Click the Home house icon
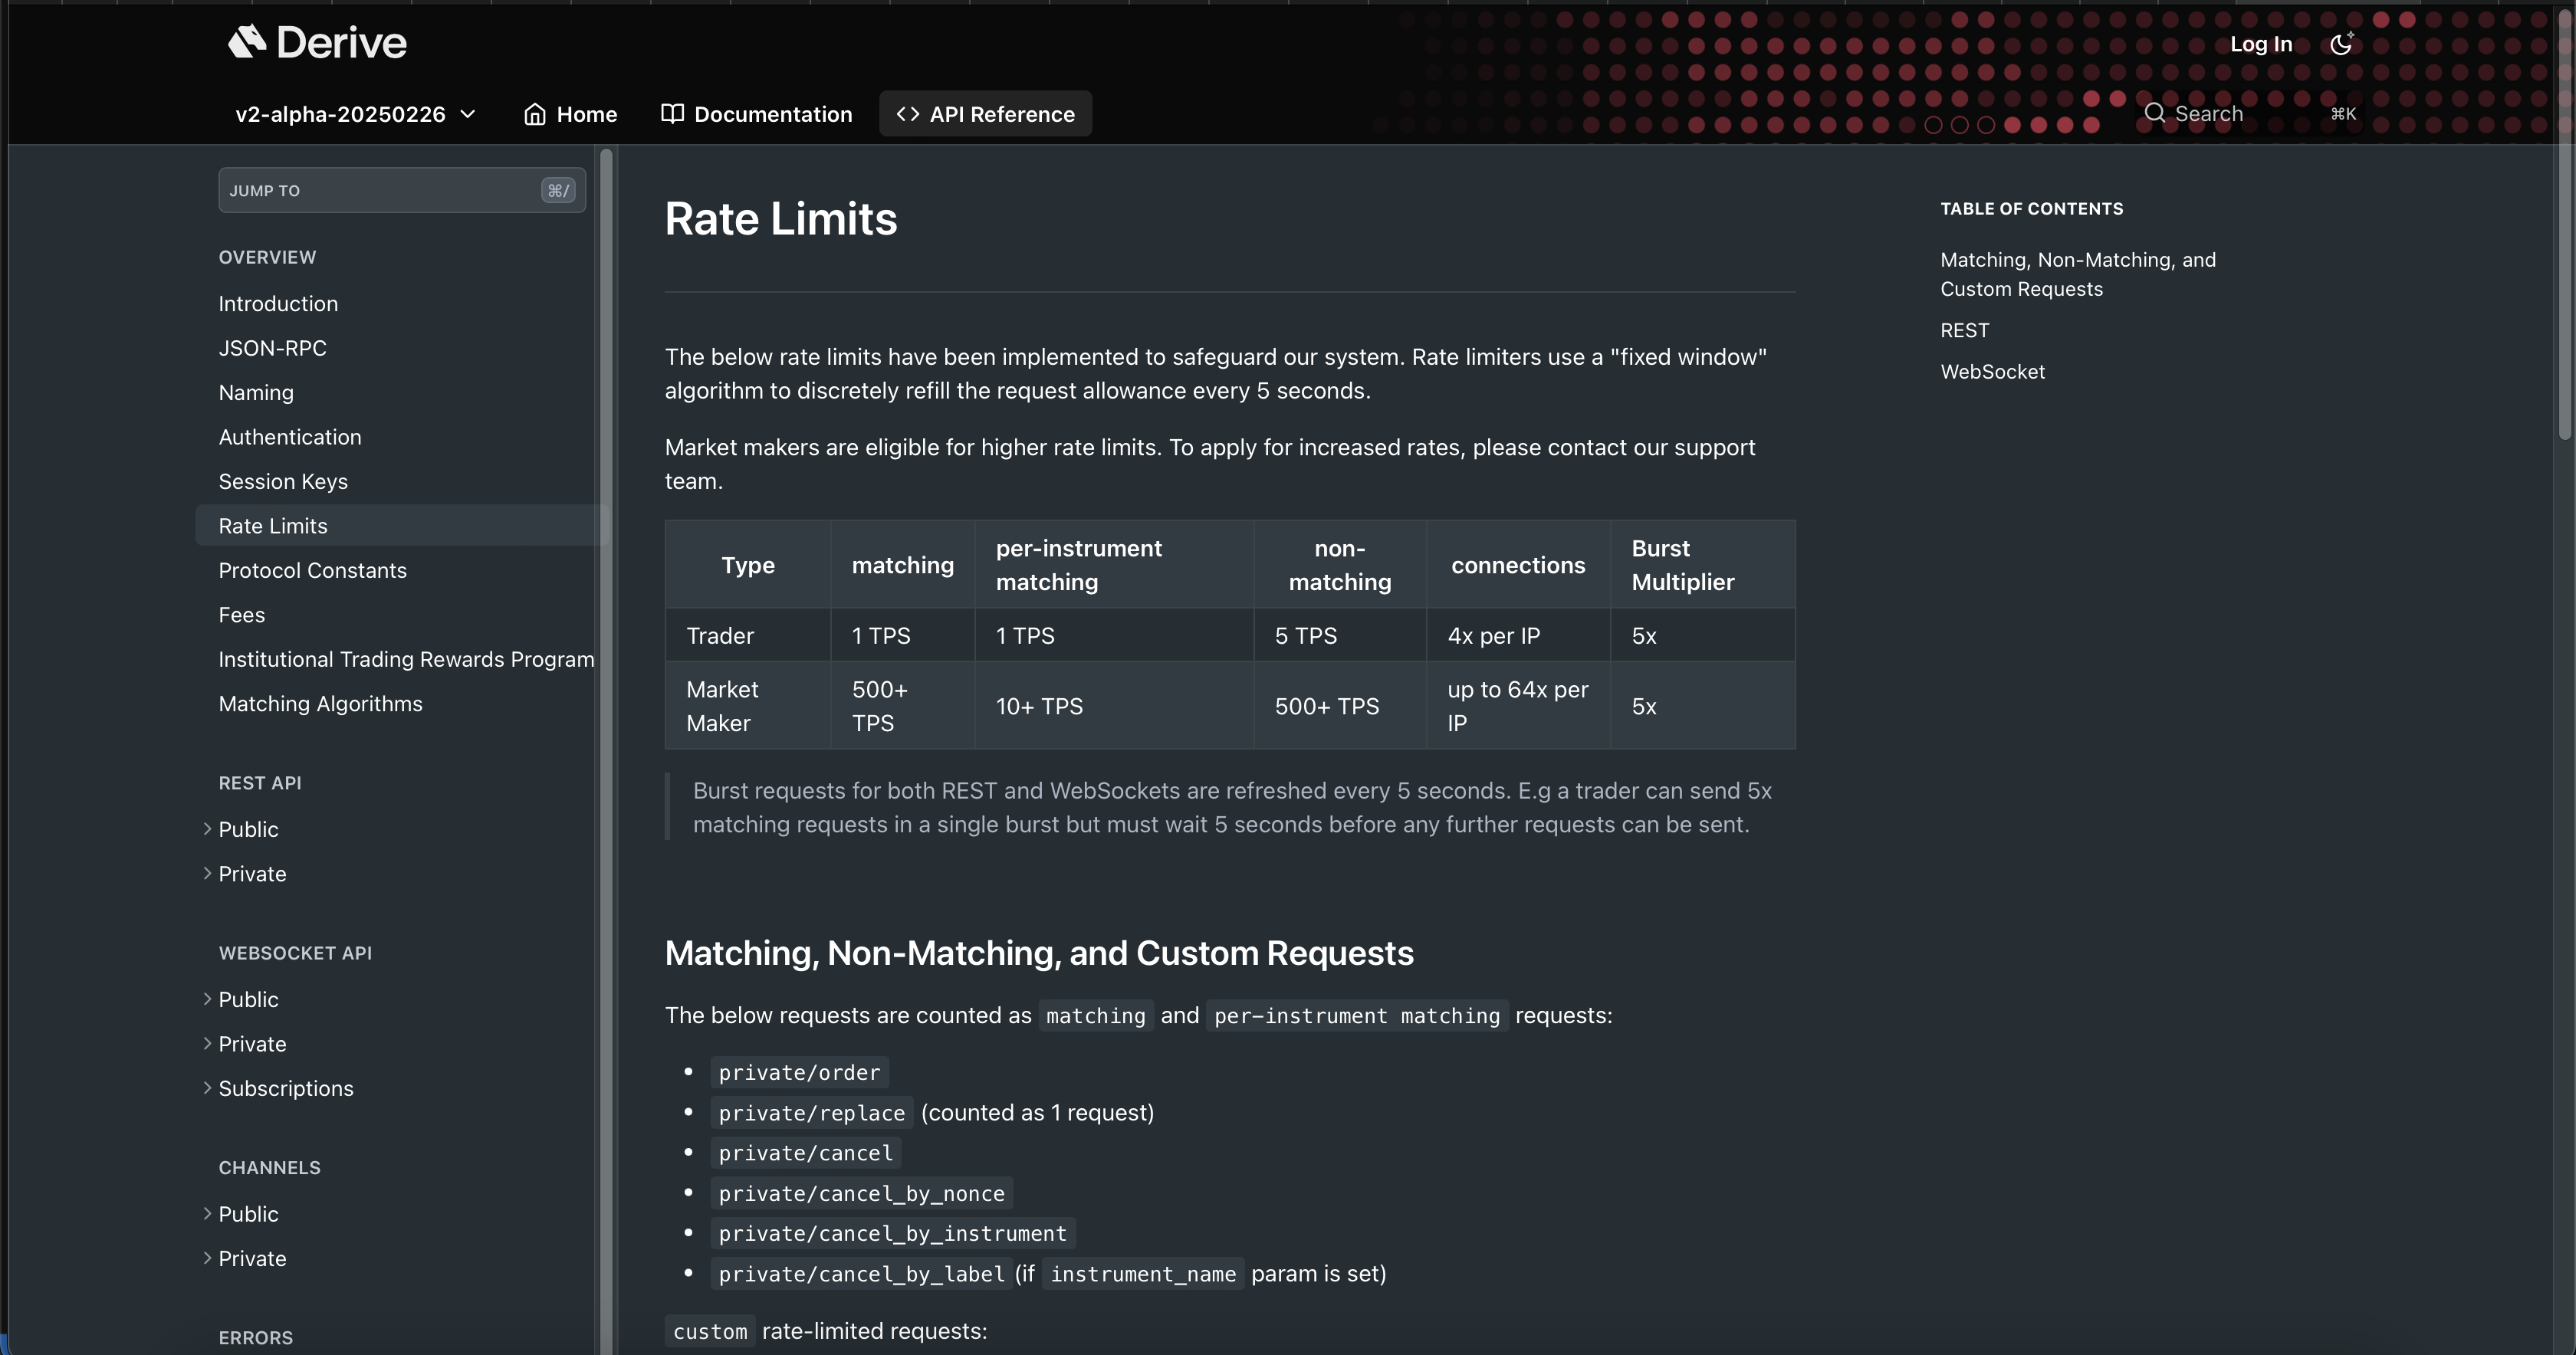Screen dimensions: 2576x1355 point(535,114)
